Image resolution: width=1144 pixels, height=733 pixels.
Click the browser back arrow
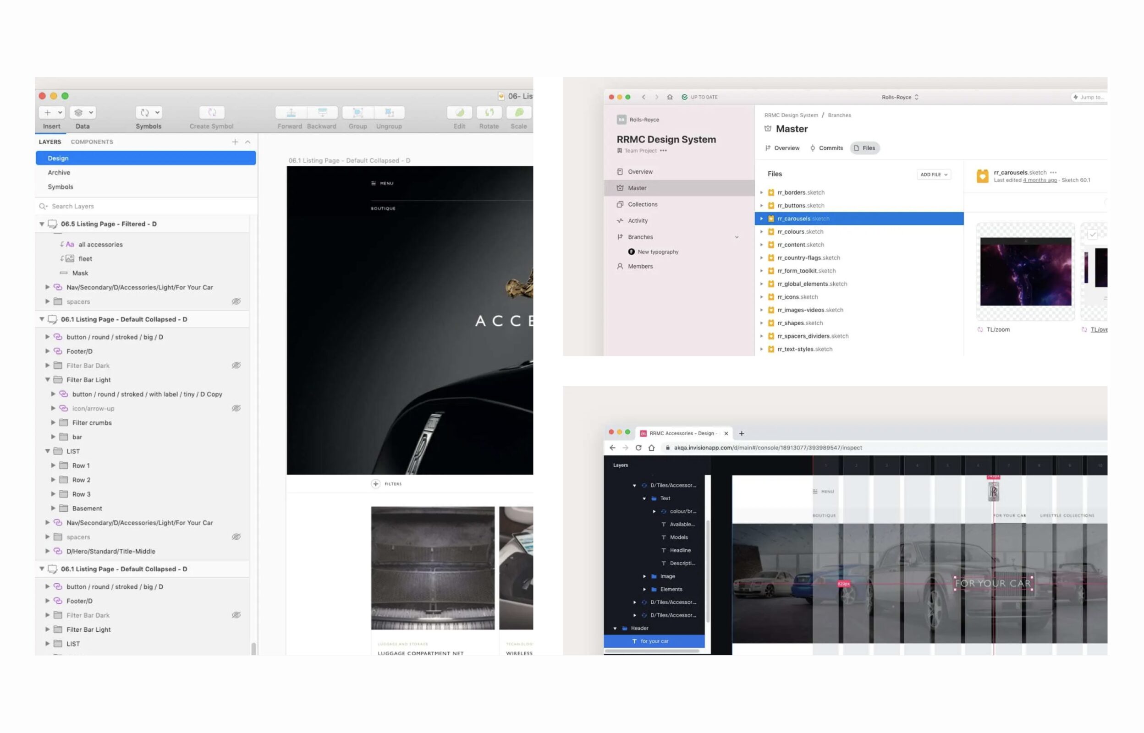612,448
